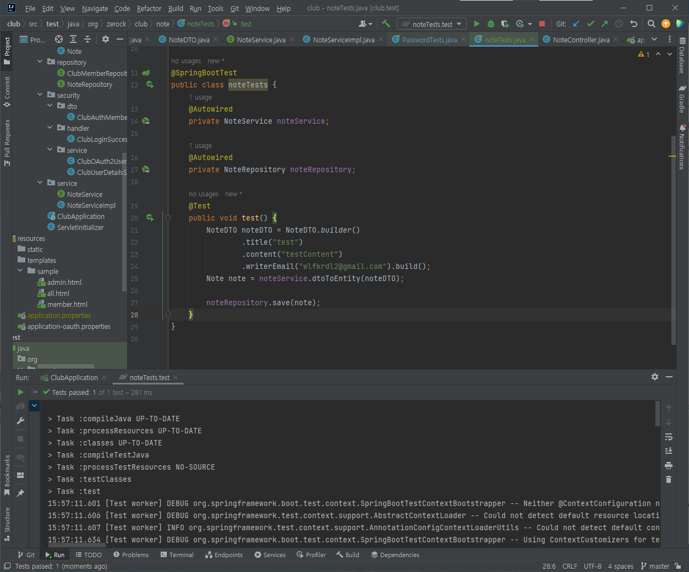Toggle the Project tool window stripe button
Viewport: 689px width, 572px height.
click(x=7, y=51)
